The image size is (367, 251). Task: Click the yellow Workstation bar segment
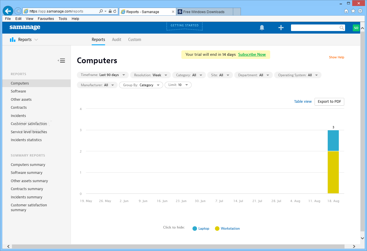333,172
